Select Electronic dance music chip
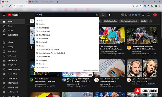Screen dimensions: 162x97 [x=129, y=21]
